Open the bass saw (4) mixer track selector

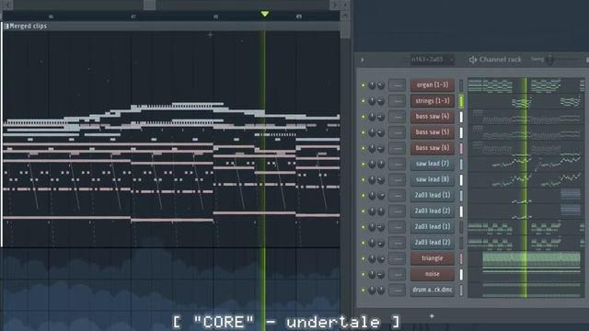coord(397,117)
